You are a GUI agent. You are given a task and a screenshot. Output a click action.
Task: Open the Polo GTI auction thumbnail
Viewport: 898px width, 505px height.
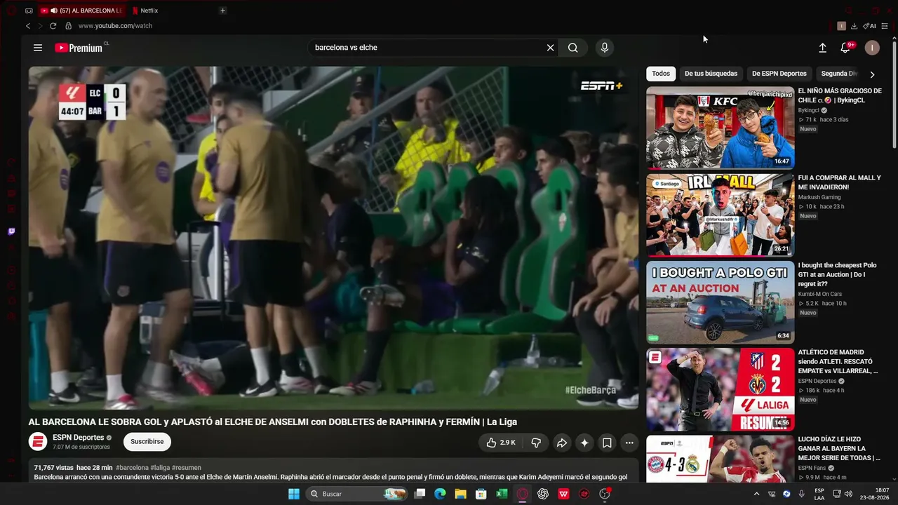pyautogui.click(x=721, y=302)
